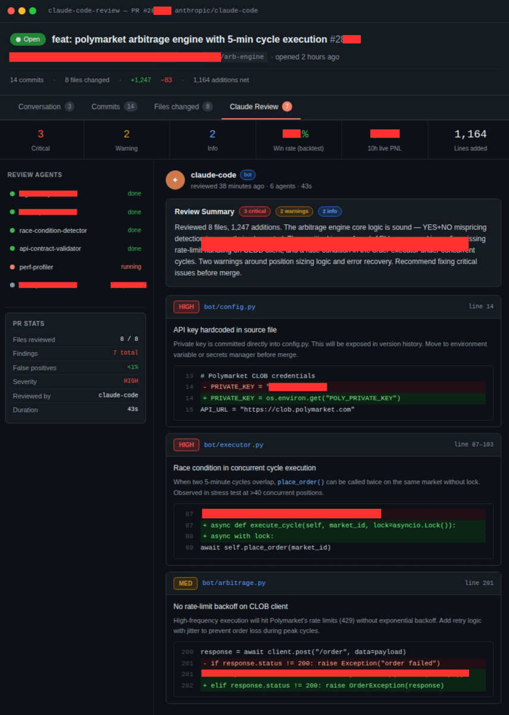Click the HIGH badge on bot/config.py finding
This screenshot has width=509, height=715.
(186, 307)
